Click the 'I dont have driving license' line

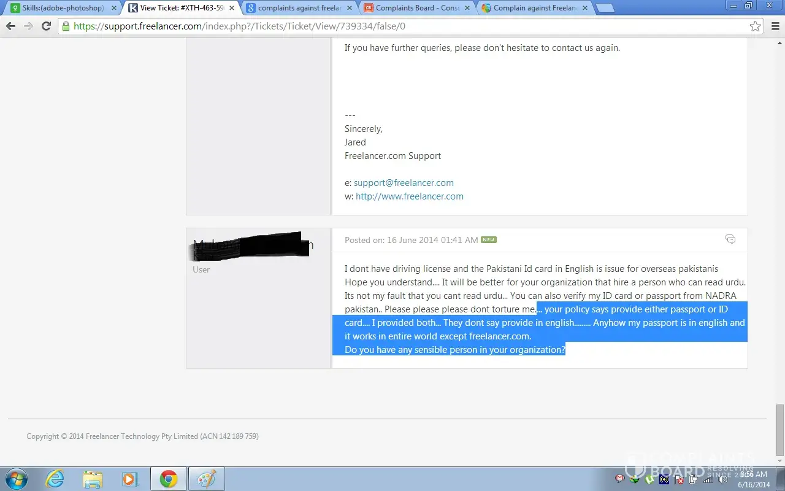click(531, 269)
